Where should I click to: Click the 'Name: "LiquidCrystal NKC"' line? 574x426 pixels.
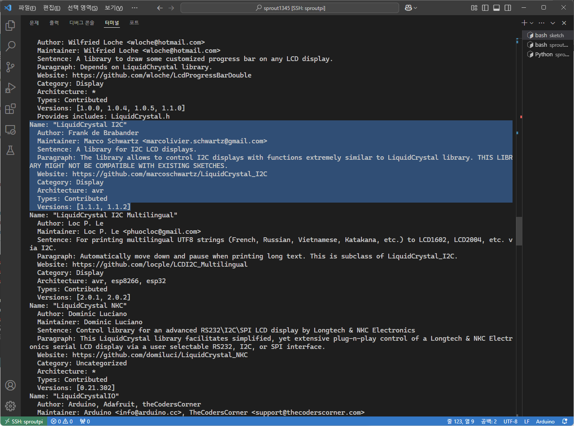pyautogui.click(x=78, y=306)
